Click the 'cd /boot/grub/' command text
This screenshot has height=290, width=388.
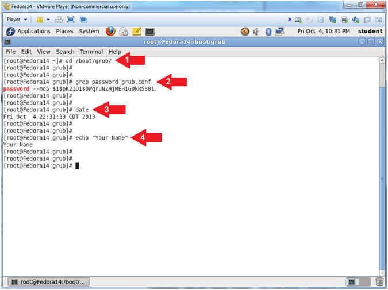click(89, 61)
